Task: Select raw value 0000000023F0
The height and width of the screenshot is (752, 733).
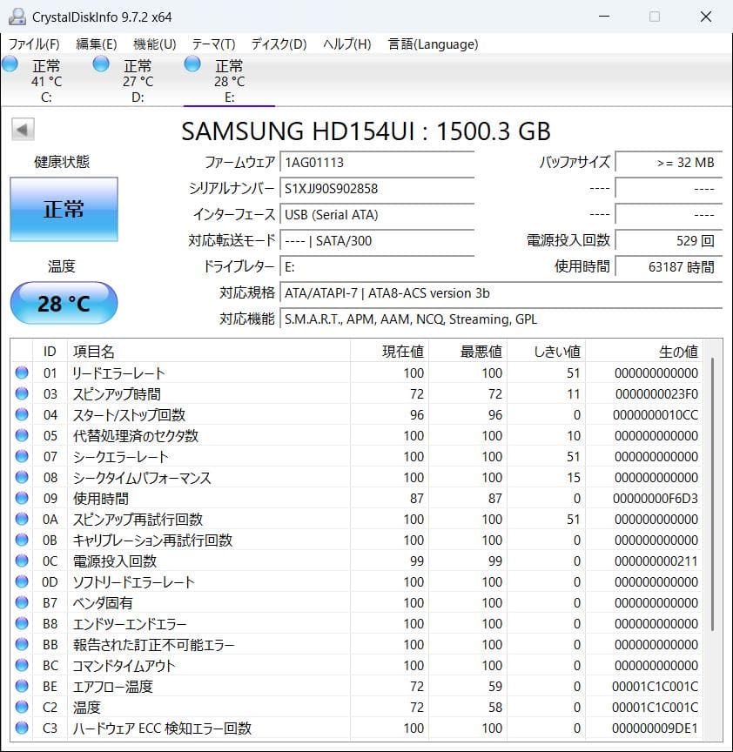Action: tap(656, 393)
